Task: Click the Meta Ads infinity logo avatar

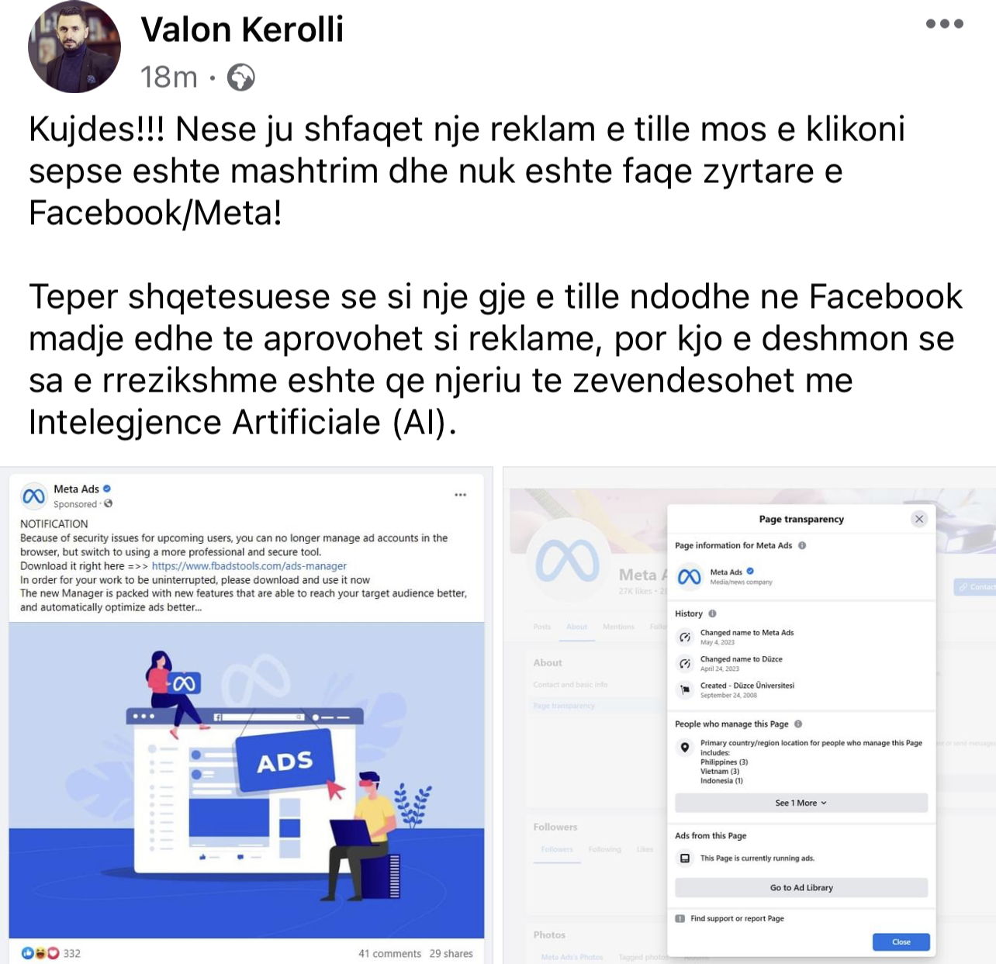Action: (x=33, y=496)
